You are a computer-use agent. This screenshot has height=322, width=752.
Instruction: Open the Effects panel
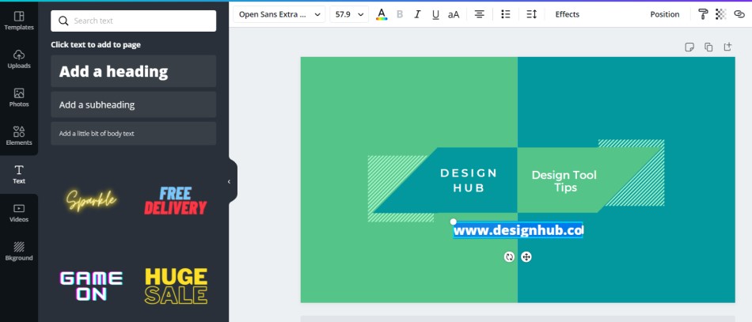568,14
